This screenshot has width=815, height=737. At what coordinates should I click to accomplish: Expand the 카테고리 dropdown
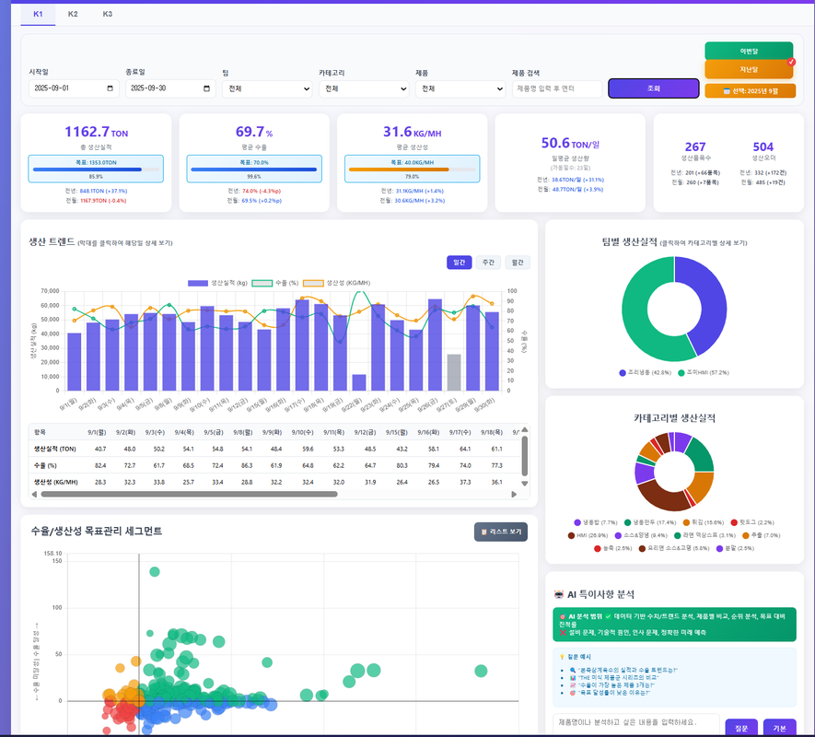[364, 89]
